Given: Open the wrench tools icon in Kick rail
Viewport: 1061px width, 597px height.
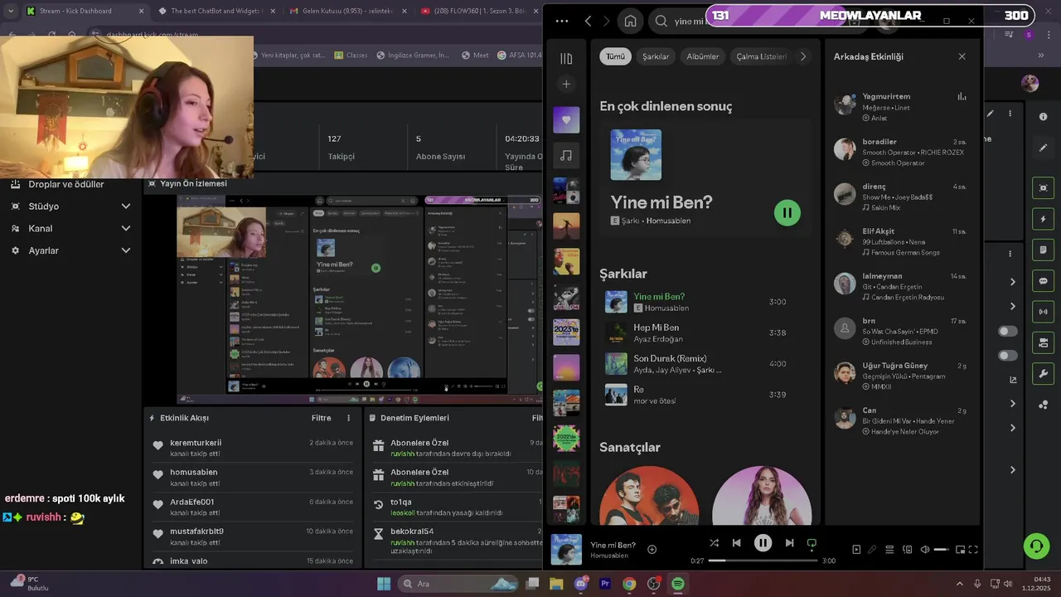Looking at the screenshot, I should [1043, 374].
